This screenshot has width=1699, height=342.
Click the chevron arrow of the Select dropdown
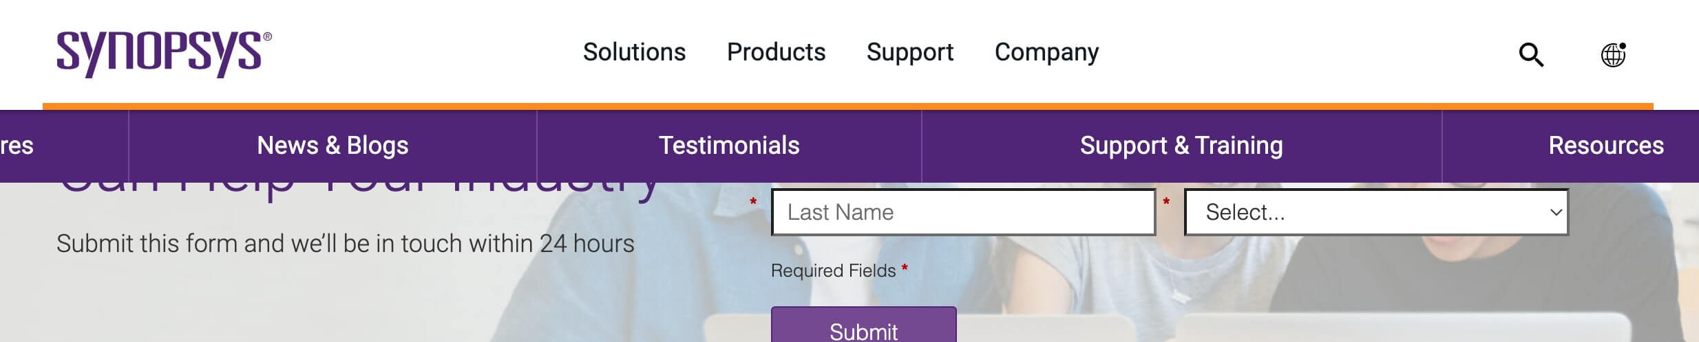pos(1555,212)
